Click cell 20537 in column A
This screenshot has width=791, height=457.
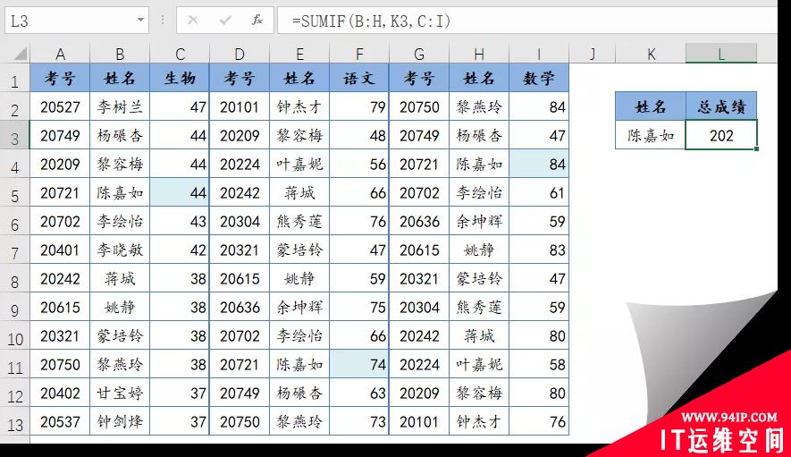(60, 421)
